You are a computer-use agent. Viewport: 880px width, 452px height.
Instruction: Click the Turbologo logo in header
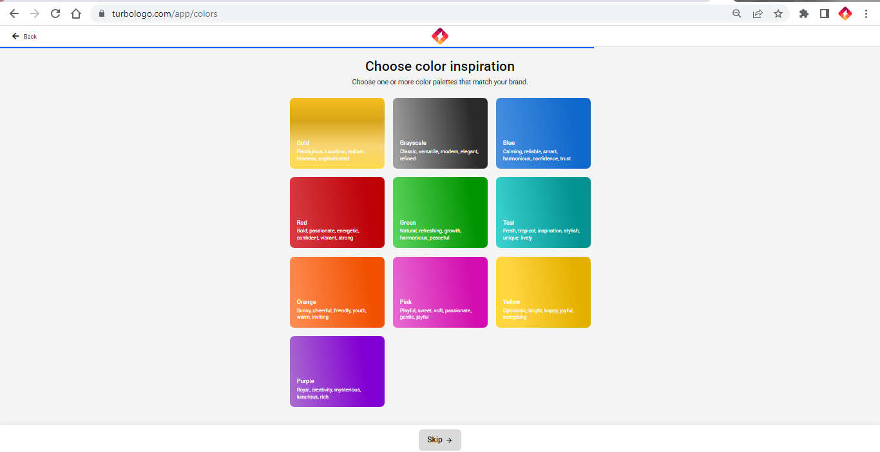pyautogui.click(x=440, y=36)
